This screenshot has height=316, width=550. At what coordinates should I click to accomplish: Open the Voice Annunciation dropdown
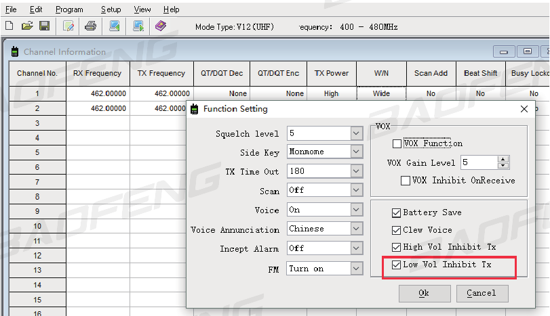[356, 229]
